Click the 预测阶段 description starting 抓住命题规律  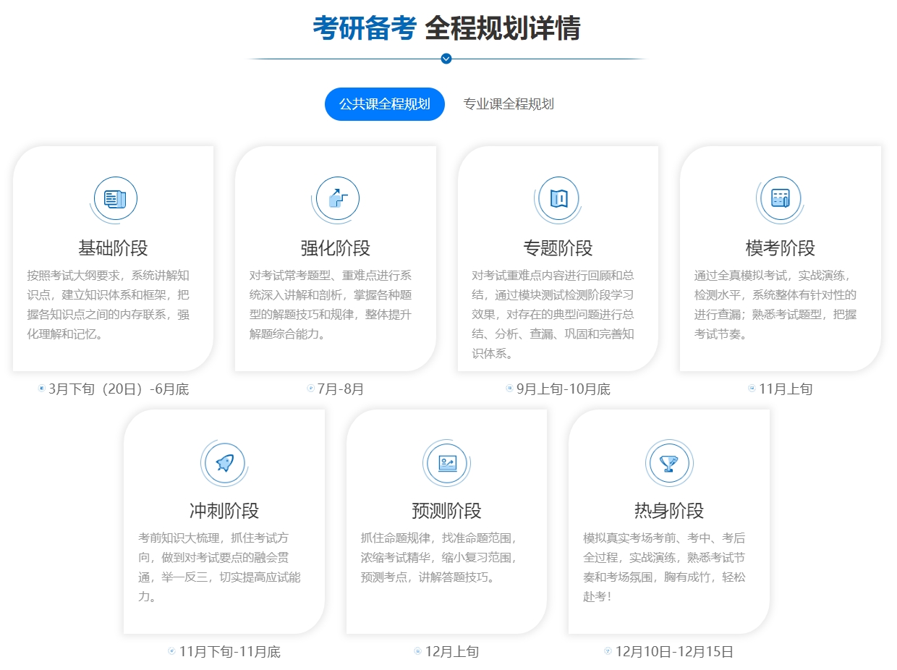click(x=441, y=558)
